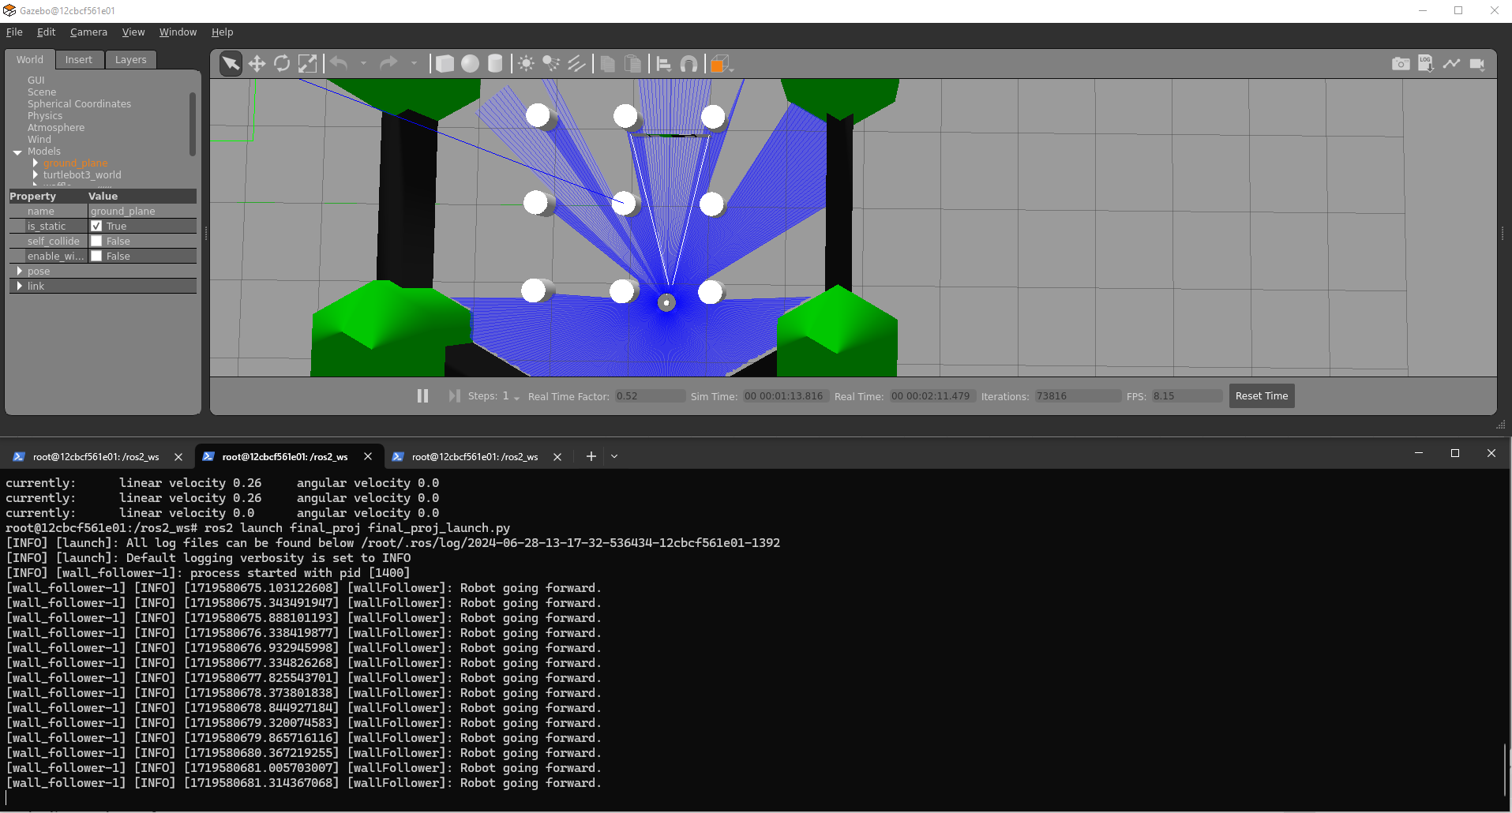Activate the translate mode tool
Viewport: 1512px width, 813px height.
click(257, 64)
